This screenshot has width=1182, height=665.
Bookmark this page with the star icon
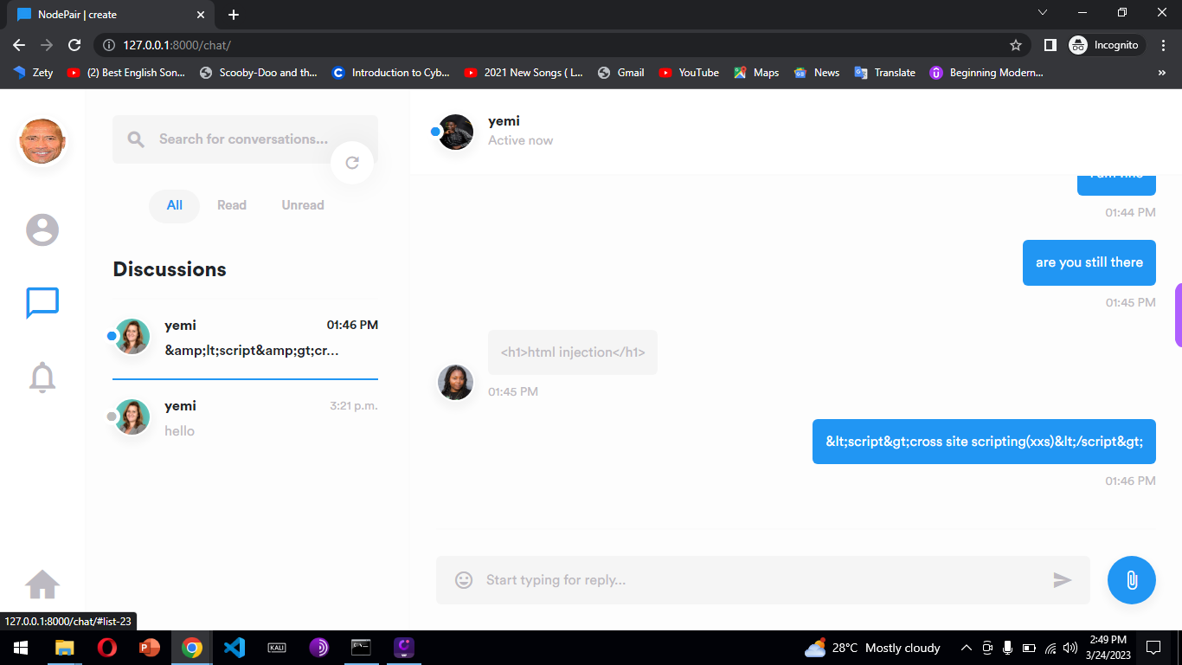(1016, 45)
